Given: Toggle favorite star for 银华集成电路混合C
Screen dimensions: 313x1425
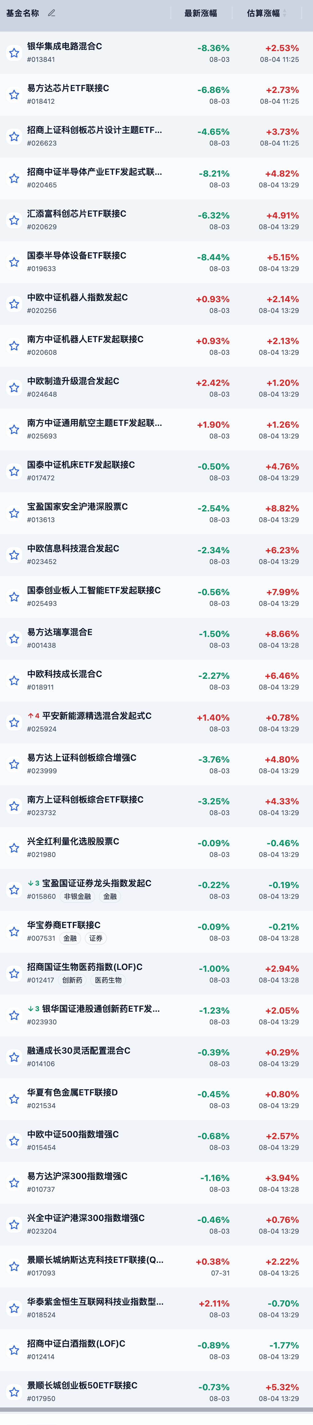Looking at the screenshot, I should click(14, 53).
